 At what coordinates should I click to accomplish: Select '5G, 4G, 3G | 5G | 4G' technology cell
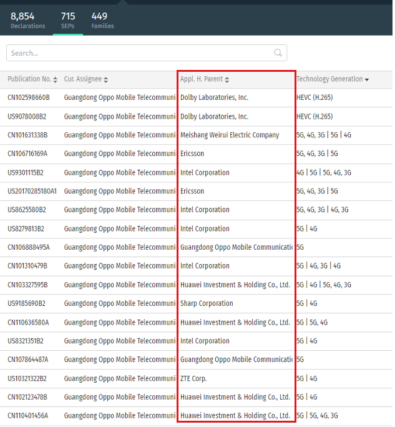[x=324, y=135]
